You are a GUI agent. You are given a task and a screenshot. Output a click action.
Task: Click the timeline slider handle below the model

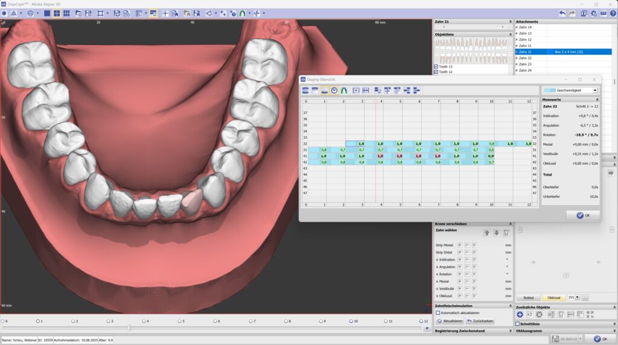coord(129,328)
